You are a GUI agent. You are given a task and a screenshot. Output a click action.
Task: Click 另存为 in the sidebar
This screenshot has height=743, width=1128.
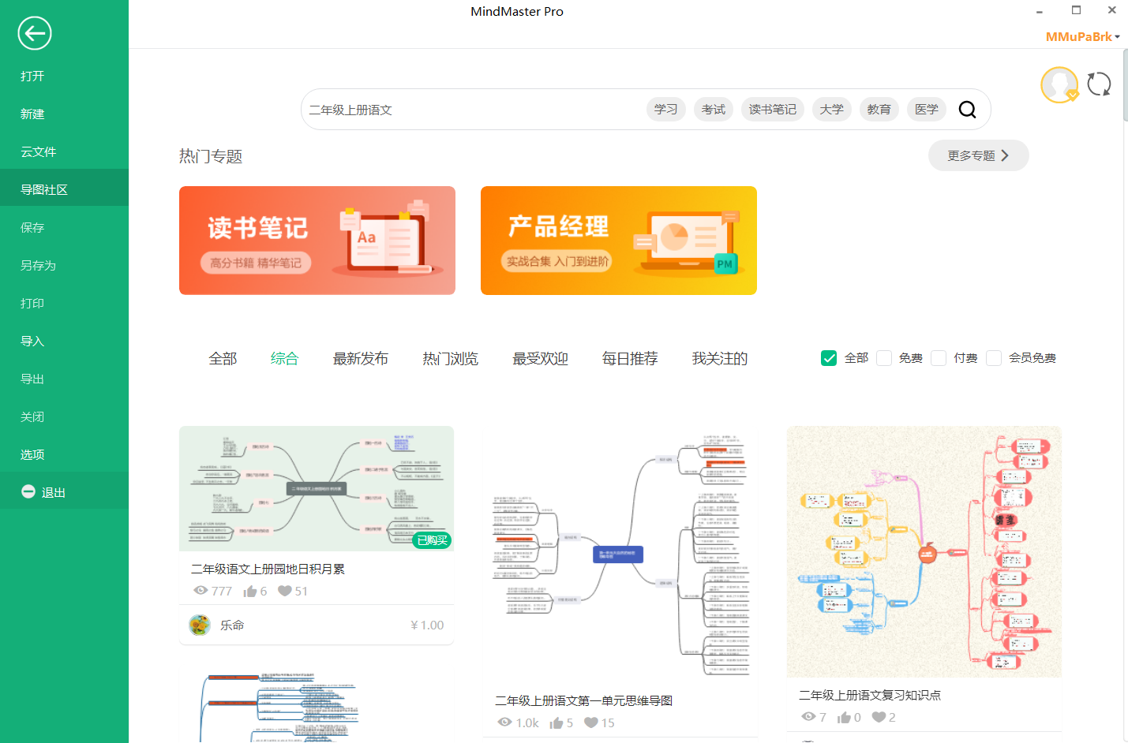64,265
